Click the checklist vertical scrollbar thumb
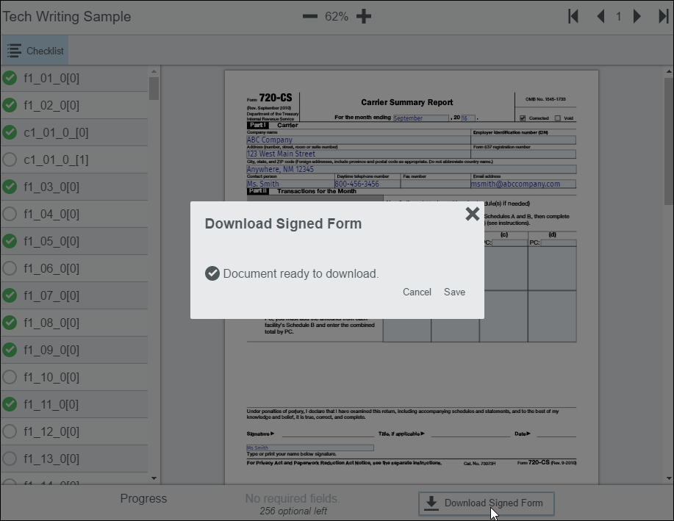The image size is (674, 521). click(154, 88)
